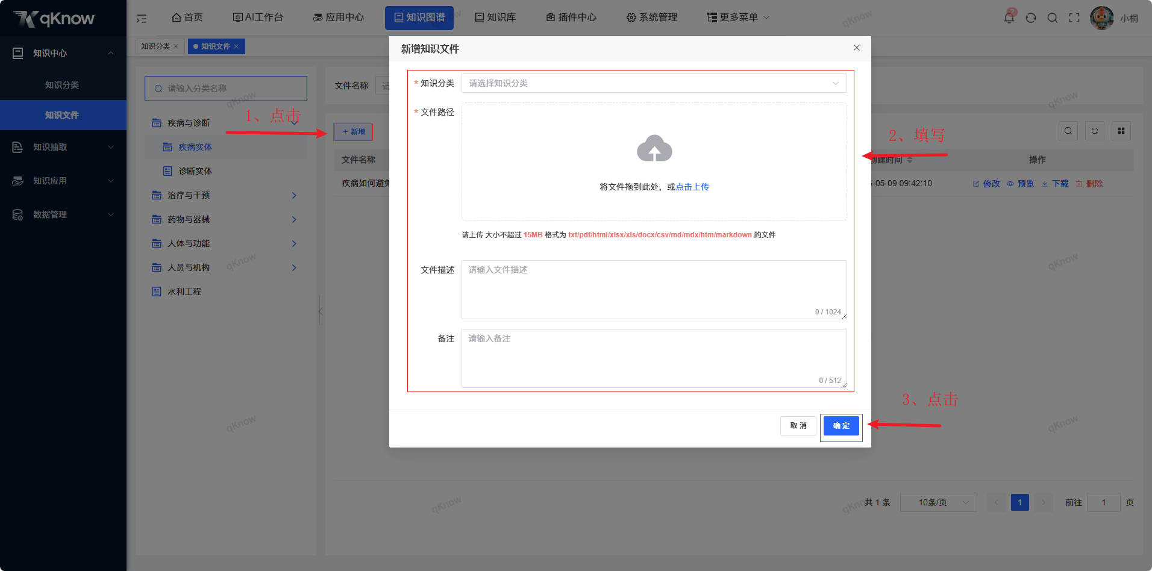Image resolution: width=1152 pixels, height=571 pixels.
Task: Expand 人员与机构 tree node
Action: pyautogui.click(x=294, y=267)
